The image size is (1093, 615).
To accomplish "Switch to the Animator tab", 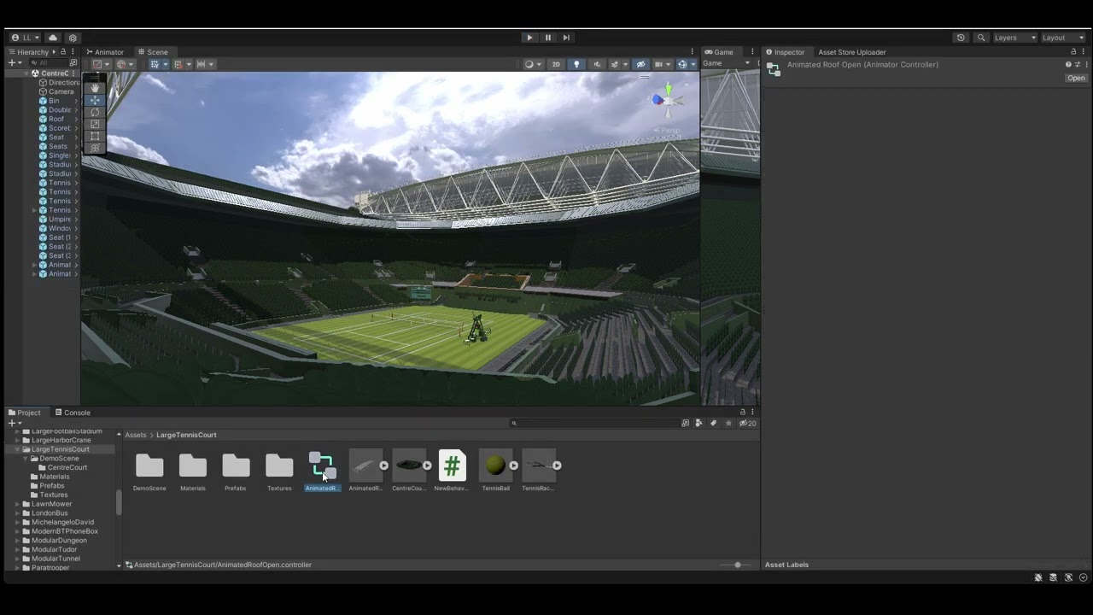I will click(x=104, y=52).
